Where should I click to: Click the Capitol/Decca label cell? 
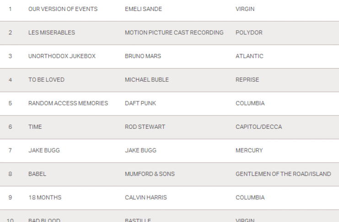coord(258,127)
